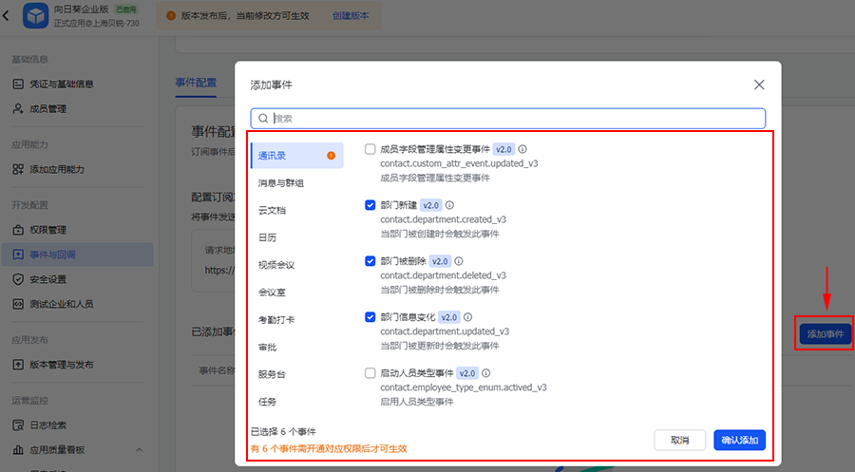855x472 pixels.
Task: Uncheck the 部门新建 checkbox
Action: point(370,205)
